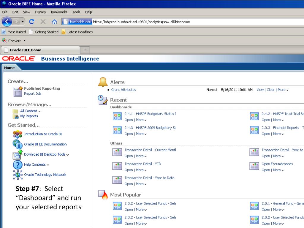Click the My Reports folder icon
This screenshot has height=228, width=304.
click(15, 116)
